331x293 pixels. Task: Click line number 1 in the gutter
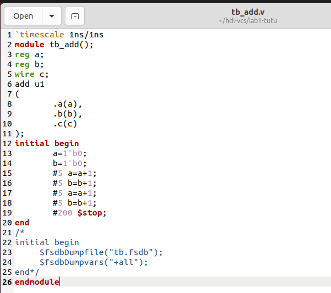[x=9, y=35]
